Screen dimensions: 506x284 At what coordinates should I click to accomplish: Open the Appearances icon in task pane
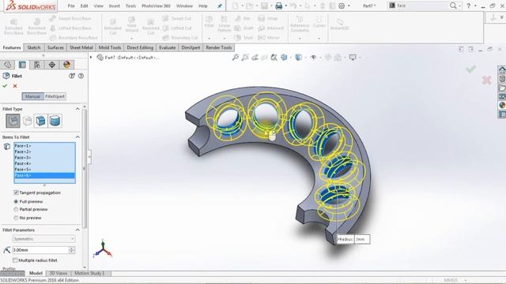click(502, 105)
